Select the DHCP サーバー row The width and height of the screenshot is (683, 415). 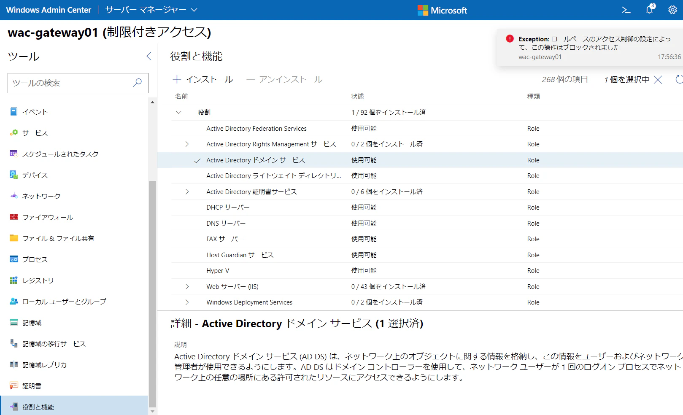coord(420,207)
